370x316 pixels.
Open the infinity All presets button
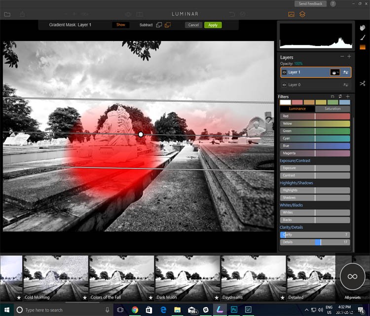(x=352, y=276)
